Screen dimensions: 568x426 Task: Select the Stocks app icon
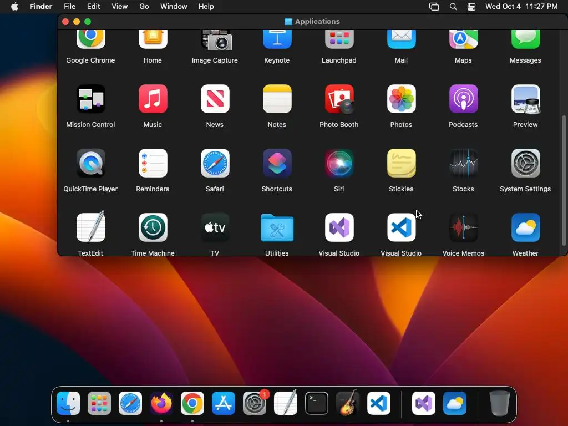(x=463, y=163)
